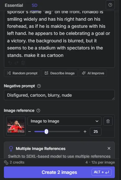Click the Negative prompt text field

[x=59, y=95]
